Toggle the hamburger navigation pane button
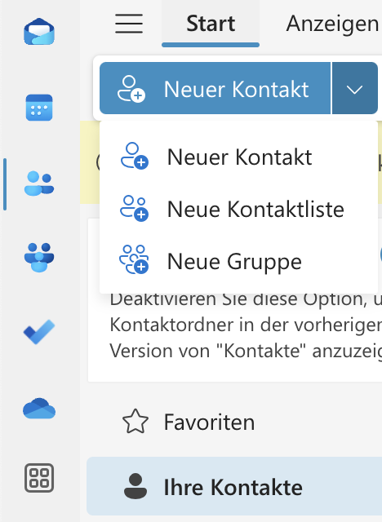 (129, 24)
